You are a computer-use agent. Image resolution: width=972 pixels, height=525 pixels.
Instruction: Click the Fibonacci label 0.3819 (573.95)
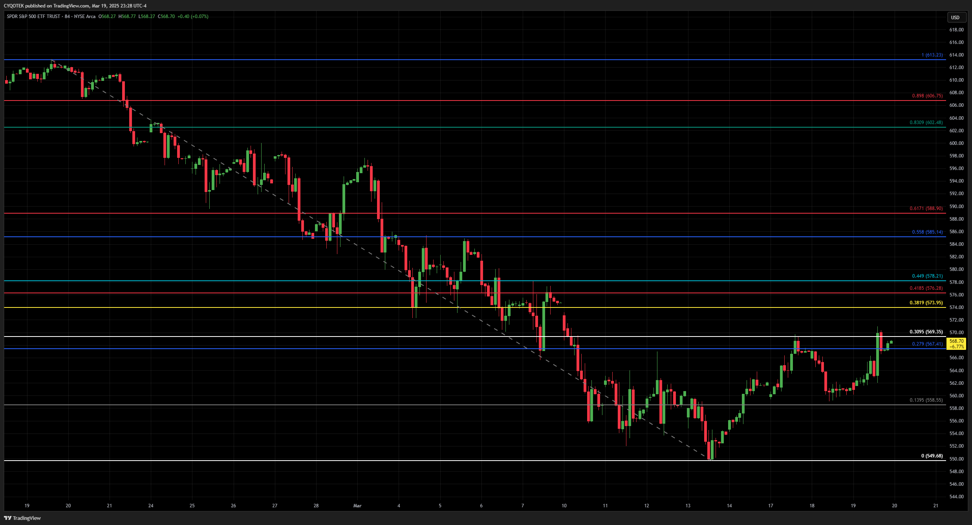926,303
